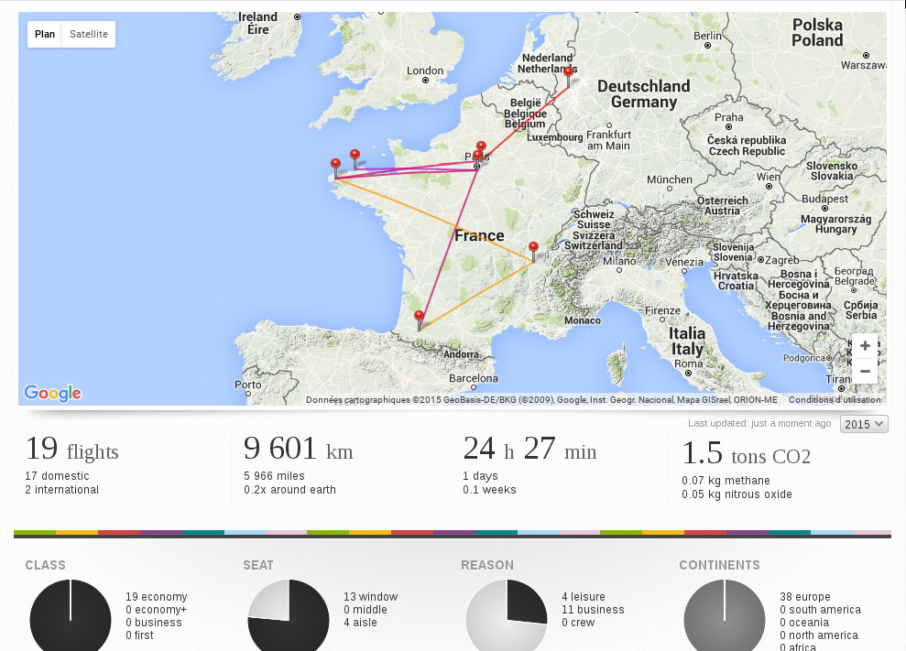Screen dimensions: 906x651
Task: Click the '0.2x around earth' text
Action: pos(289,490)
